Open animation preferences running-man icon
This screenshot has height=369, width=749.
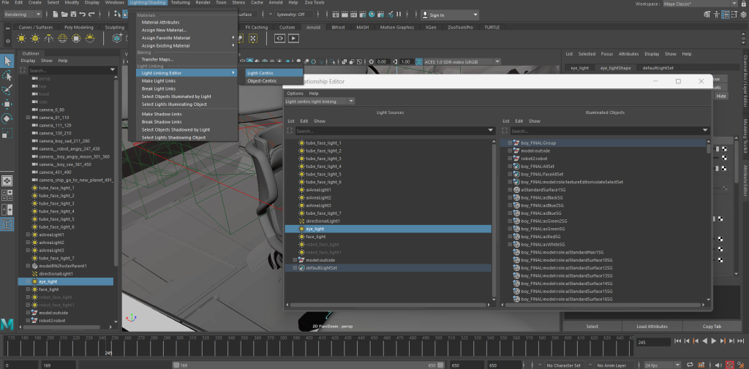741,365
